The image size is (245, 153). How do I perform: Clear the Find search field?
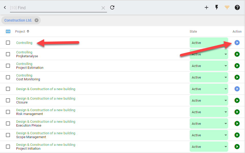coord(103,8)
